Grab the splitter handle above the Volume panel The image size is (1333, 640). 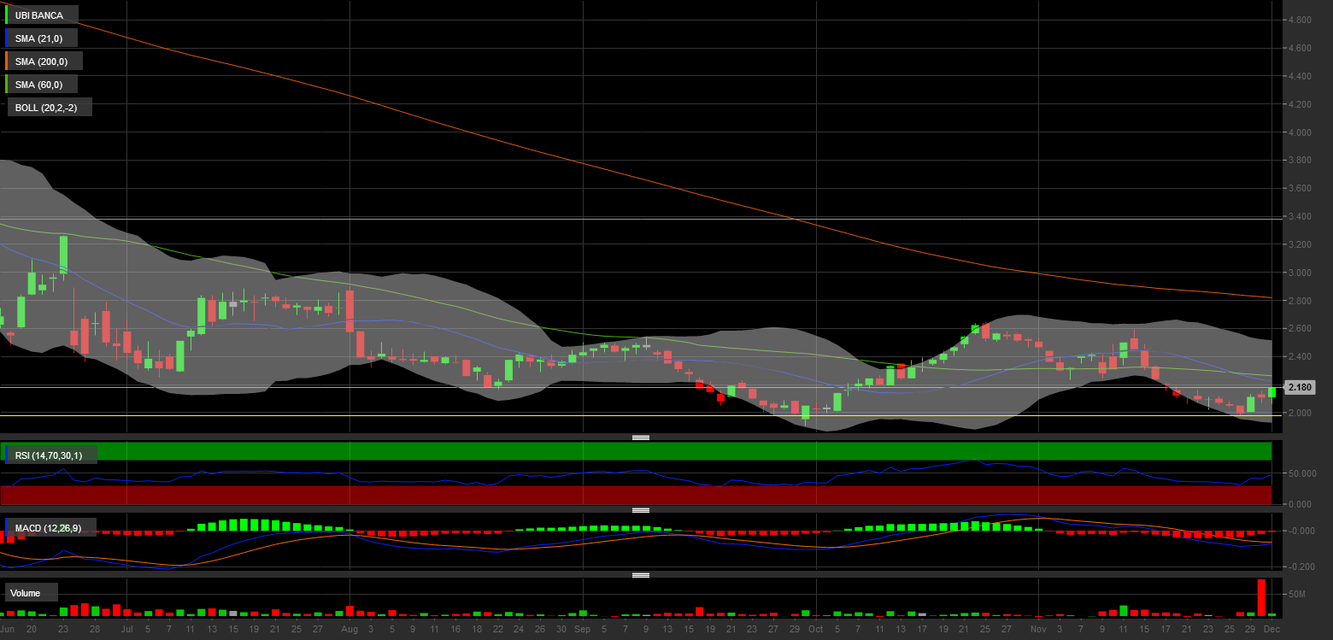pos(641,575)
